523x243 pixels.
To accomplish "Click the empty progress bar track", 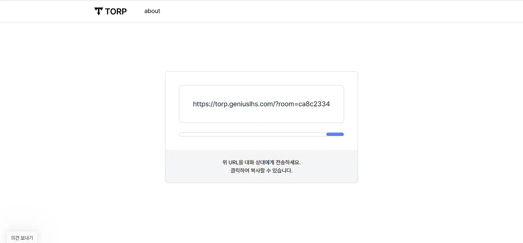I will (x=253, y=134).
